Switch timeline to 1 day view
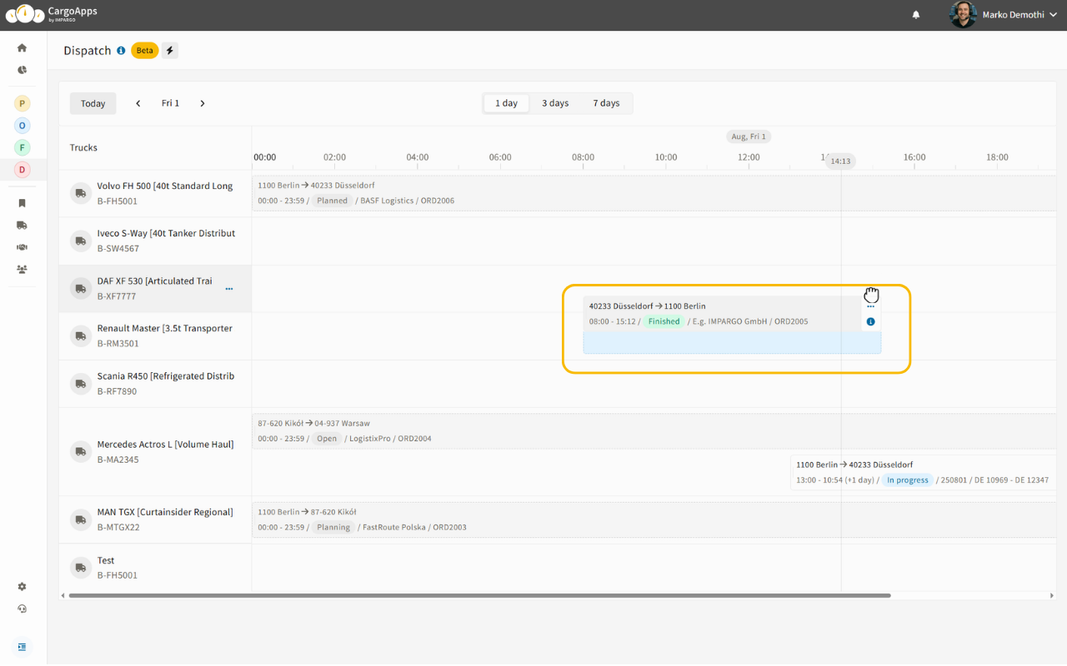Image resolution: width=1067 pixels, height=666 pixels. pyautogui.click(x=506, y=103)
